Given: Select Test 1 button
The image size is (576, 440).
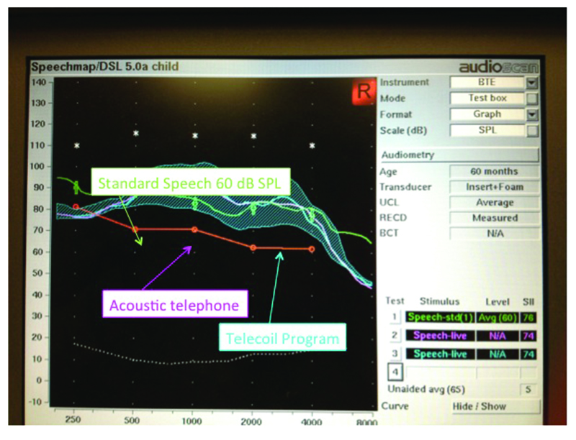Looking at the screenshot, I should (394, 316).
